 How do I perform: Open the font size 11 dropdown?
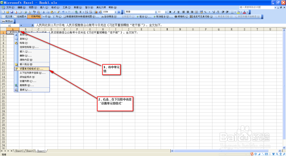tap(166, 12)
